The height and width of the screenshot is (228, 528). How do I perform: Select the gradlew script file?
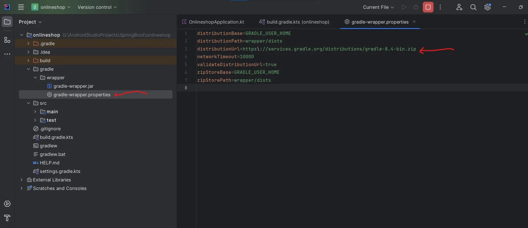coord(48,146)
